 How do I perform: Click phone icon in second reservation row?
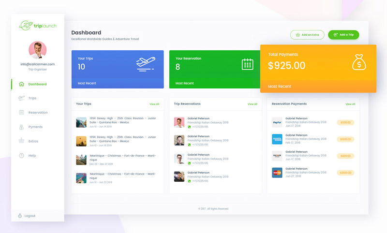click(x=189, y=145)
